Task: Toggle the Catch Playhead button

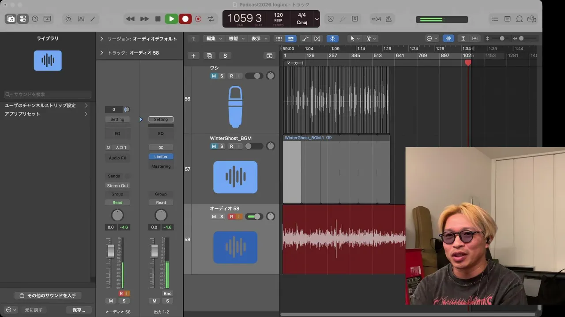Action: 333,39
